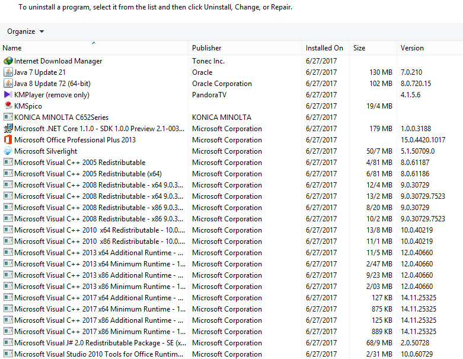The image size is (463, 359).
Task: Click the Microsoft Silverlight icon
Action: [8, 151]
